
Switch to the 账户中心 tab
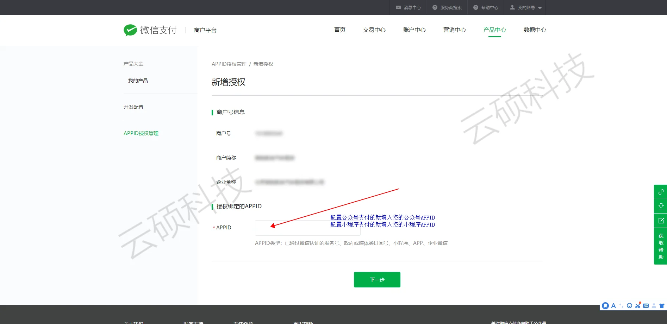click(x=414, y=30)
